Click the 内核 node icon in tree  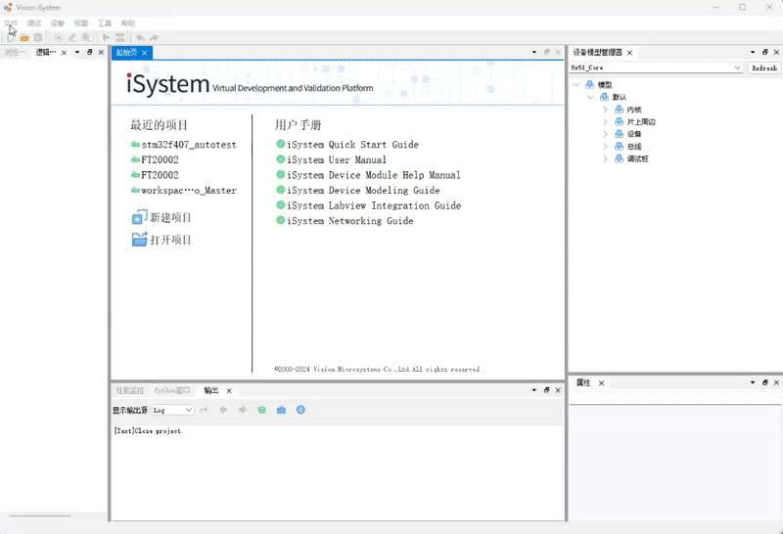620,110
